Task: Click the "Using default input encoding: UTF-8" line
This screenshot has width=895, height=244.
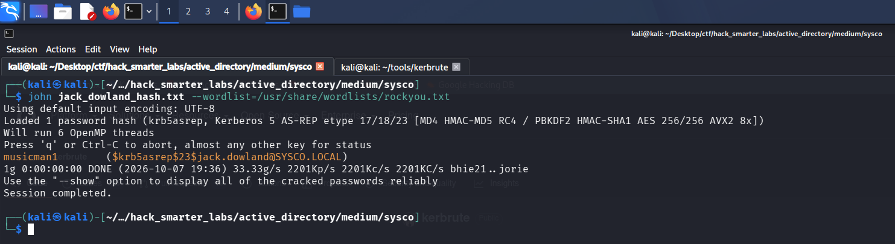Action: click(109, 109)
